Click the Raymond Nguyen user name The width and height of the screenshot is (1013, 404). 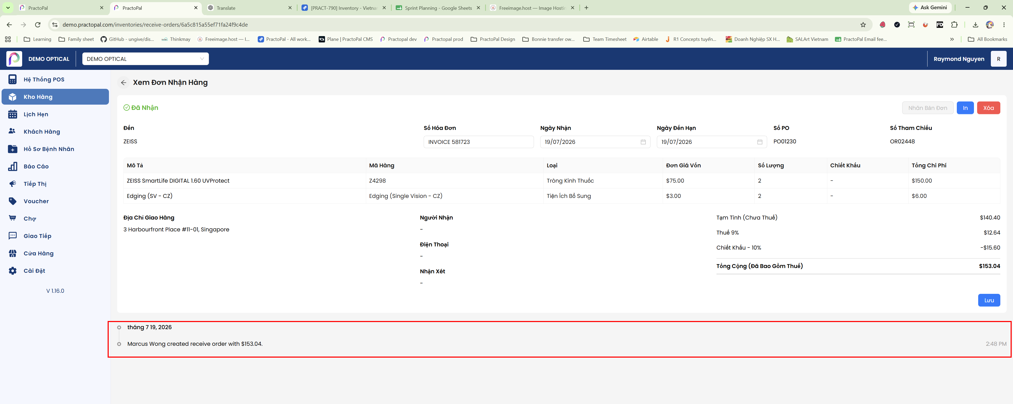[x=959, y=59]
